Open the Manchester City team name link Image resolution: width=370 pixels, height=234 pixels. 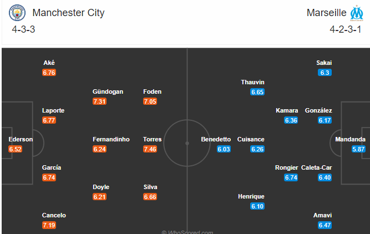pos(68,13)
